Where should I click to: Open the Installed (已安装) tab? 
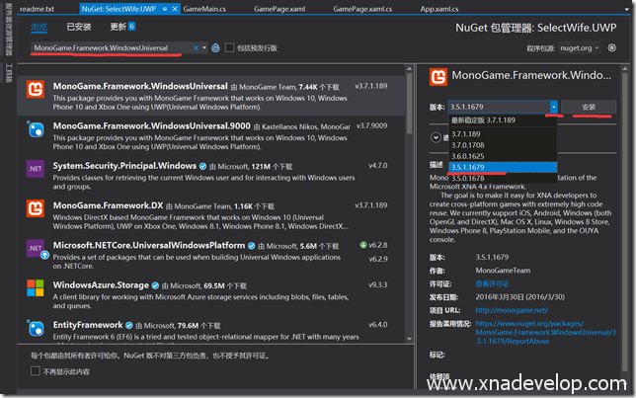click(x=79, y=27)
